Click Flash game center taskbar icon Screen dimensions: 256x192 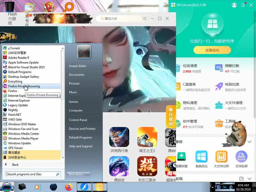[84, 187]
